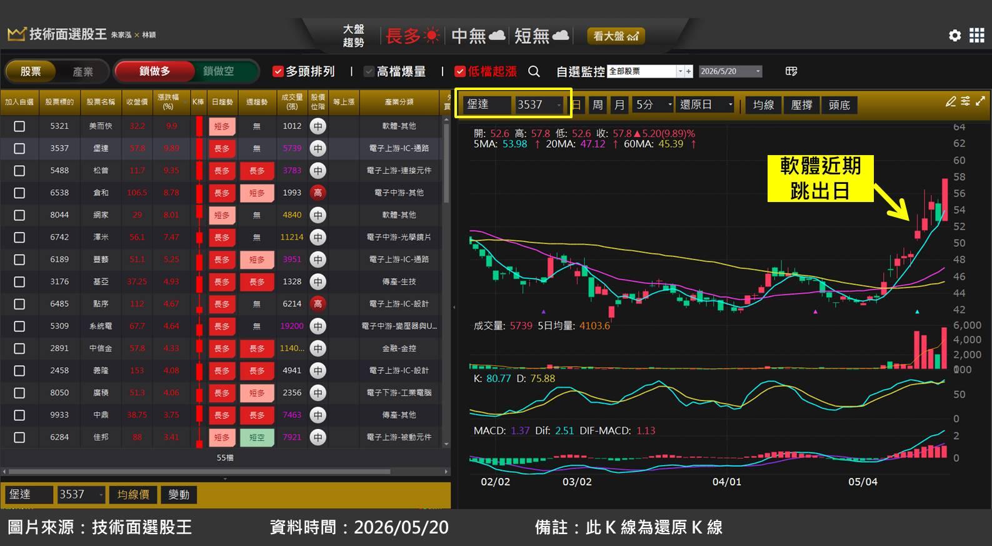
Task: Select the 鎖做空 mode
Action: tap(219, 71)
